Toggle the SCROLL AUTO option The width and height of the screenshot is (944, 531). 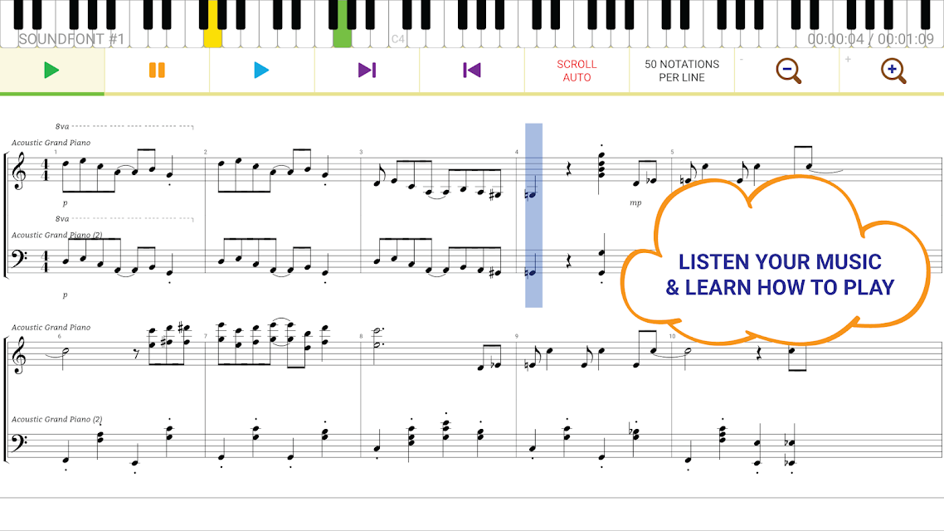click(577, 71)
